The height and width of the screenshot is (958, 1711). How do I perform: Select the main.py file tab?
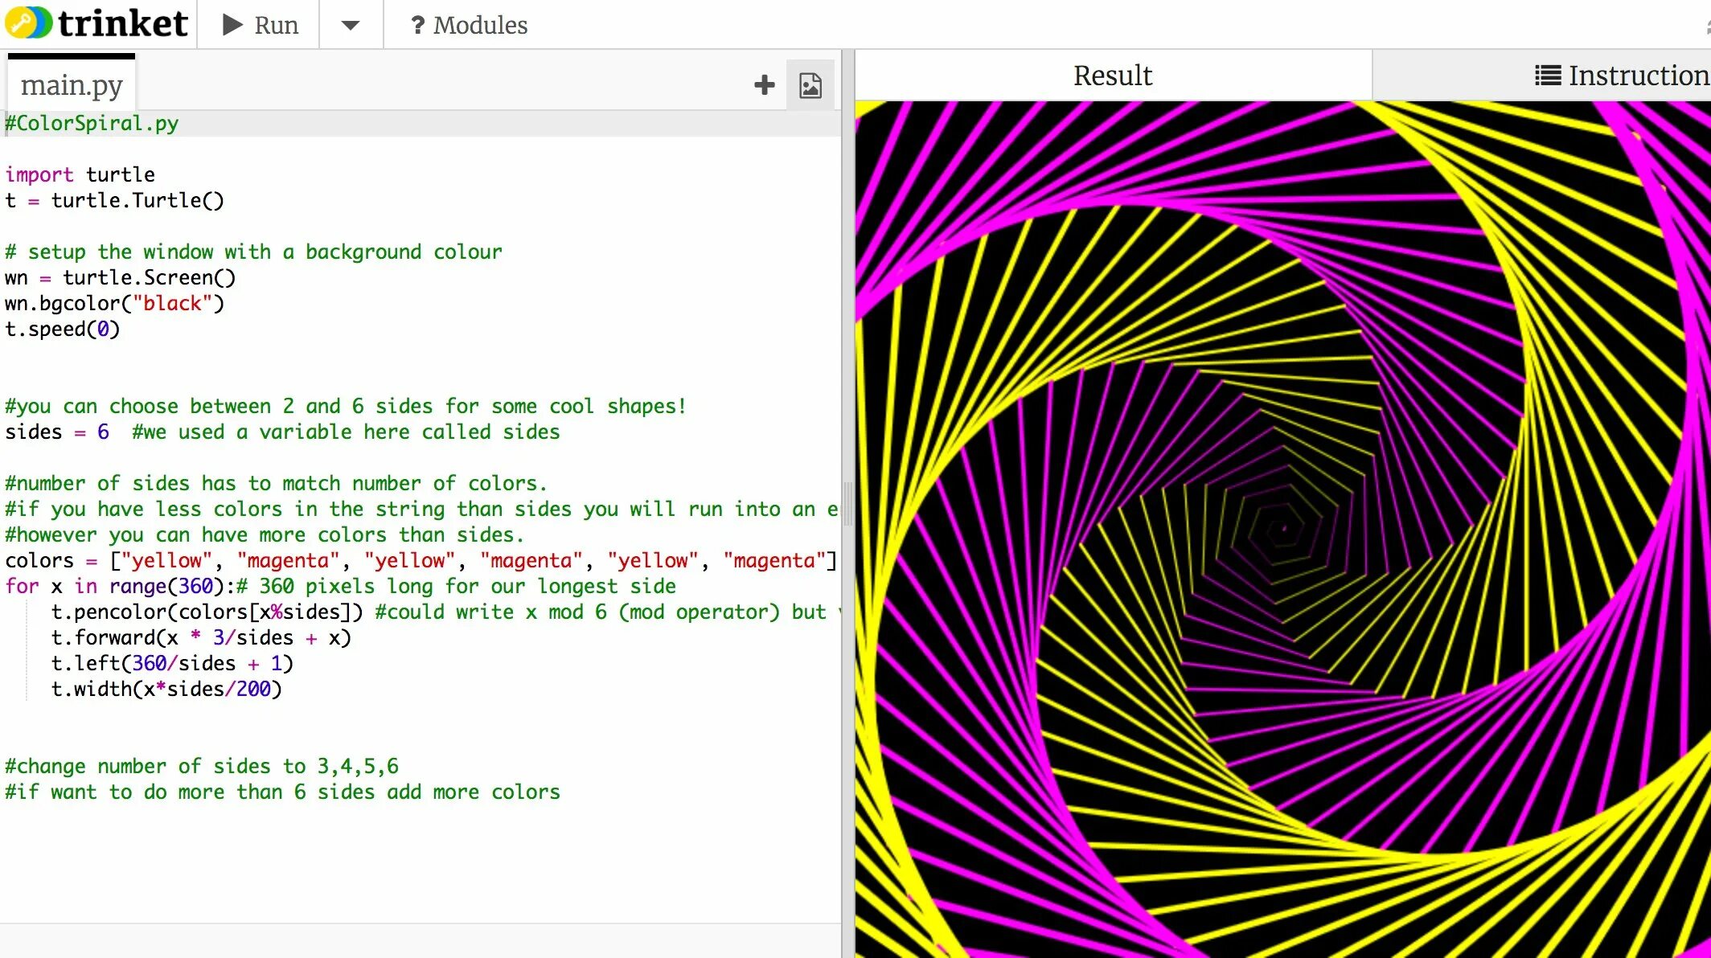pos(72,84)
